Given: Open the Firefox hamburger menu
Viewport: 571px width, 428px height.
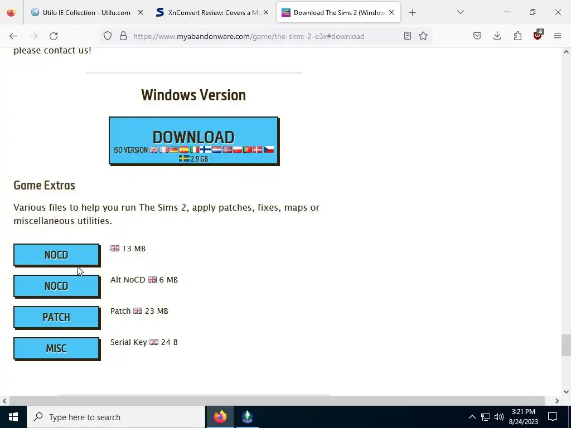Looking at the screenshot, I should click(x=558, y=36).
